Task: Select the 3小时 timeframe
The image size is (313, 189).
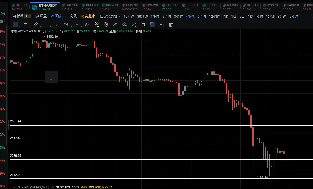Action: tap(178, 16)
